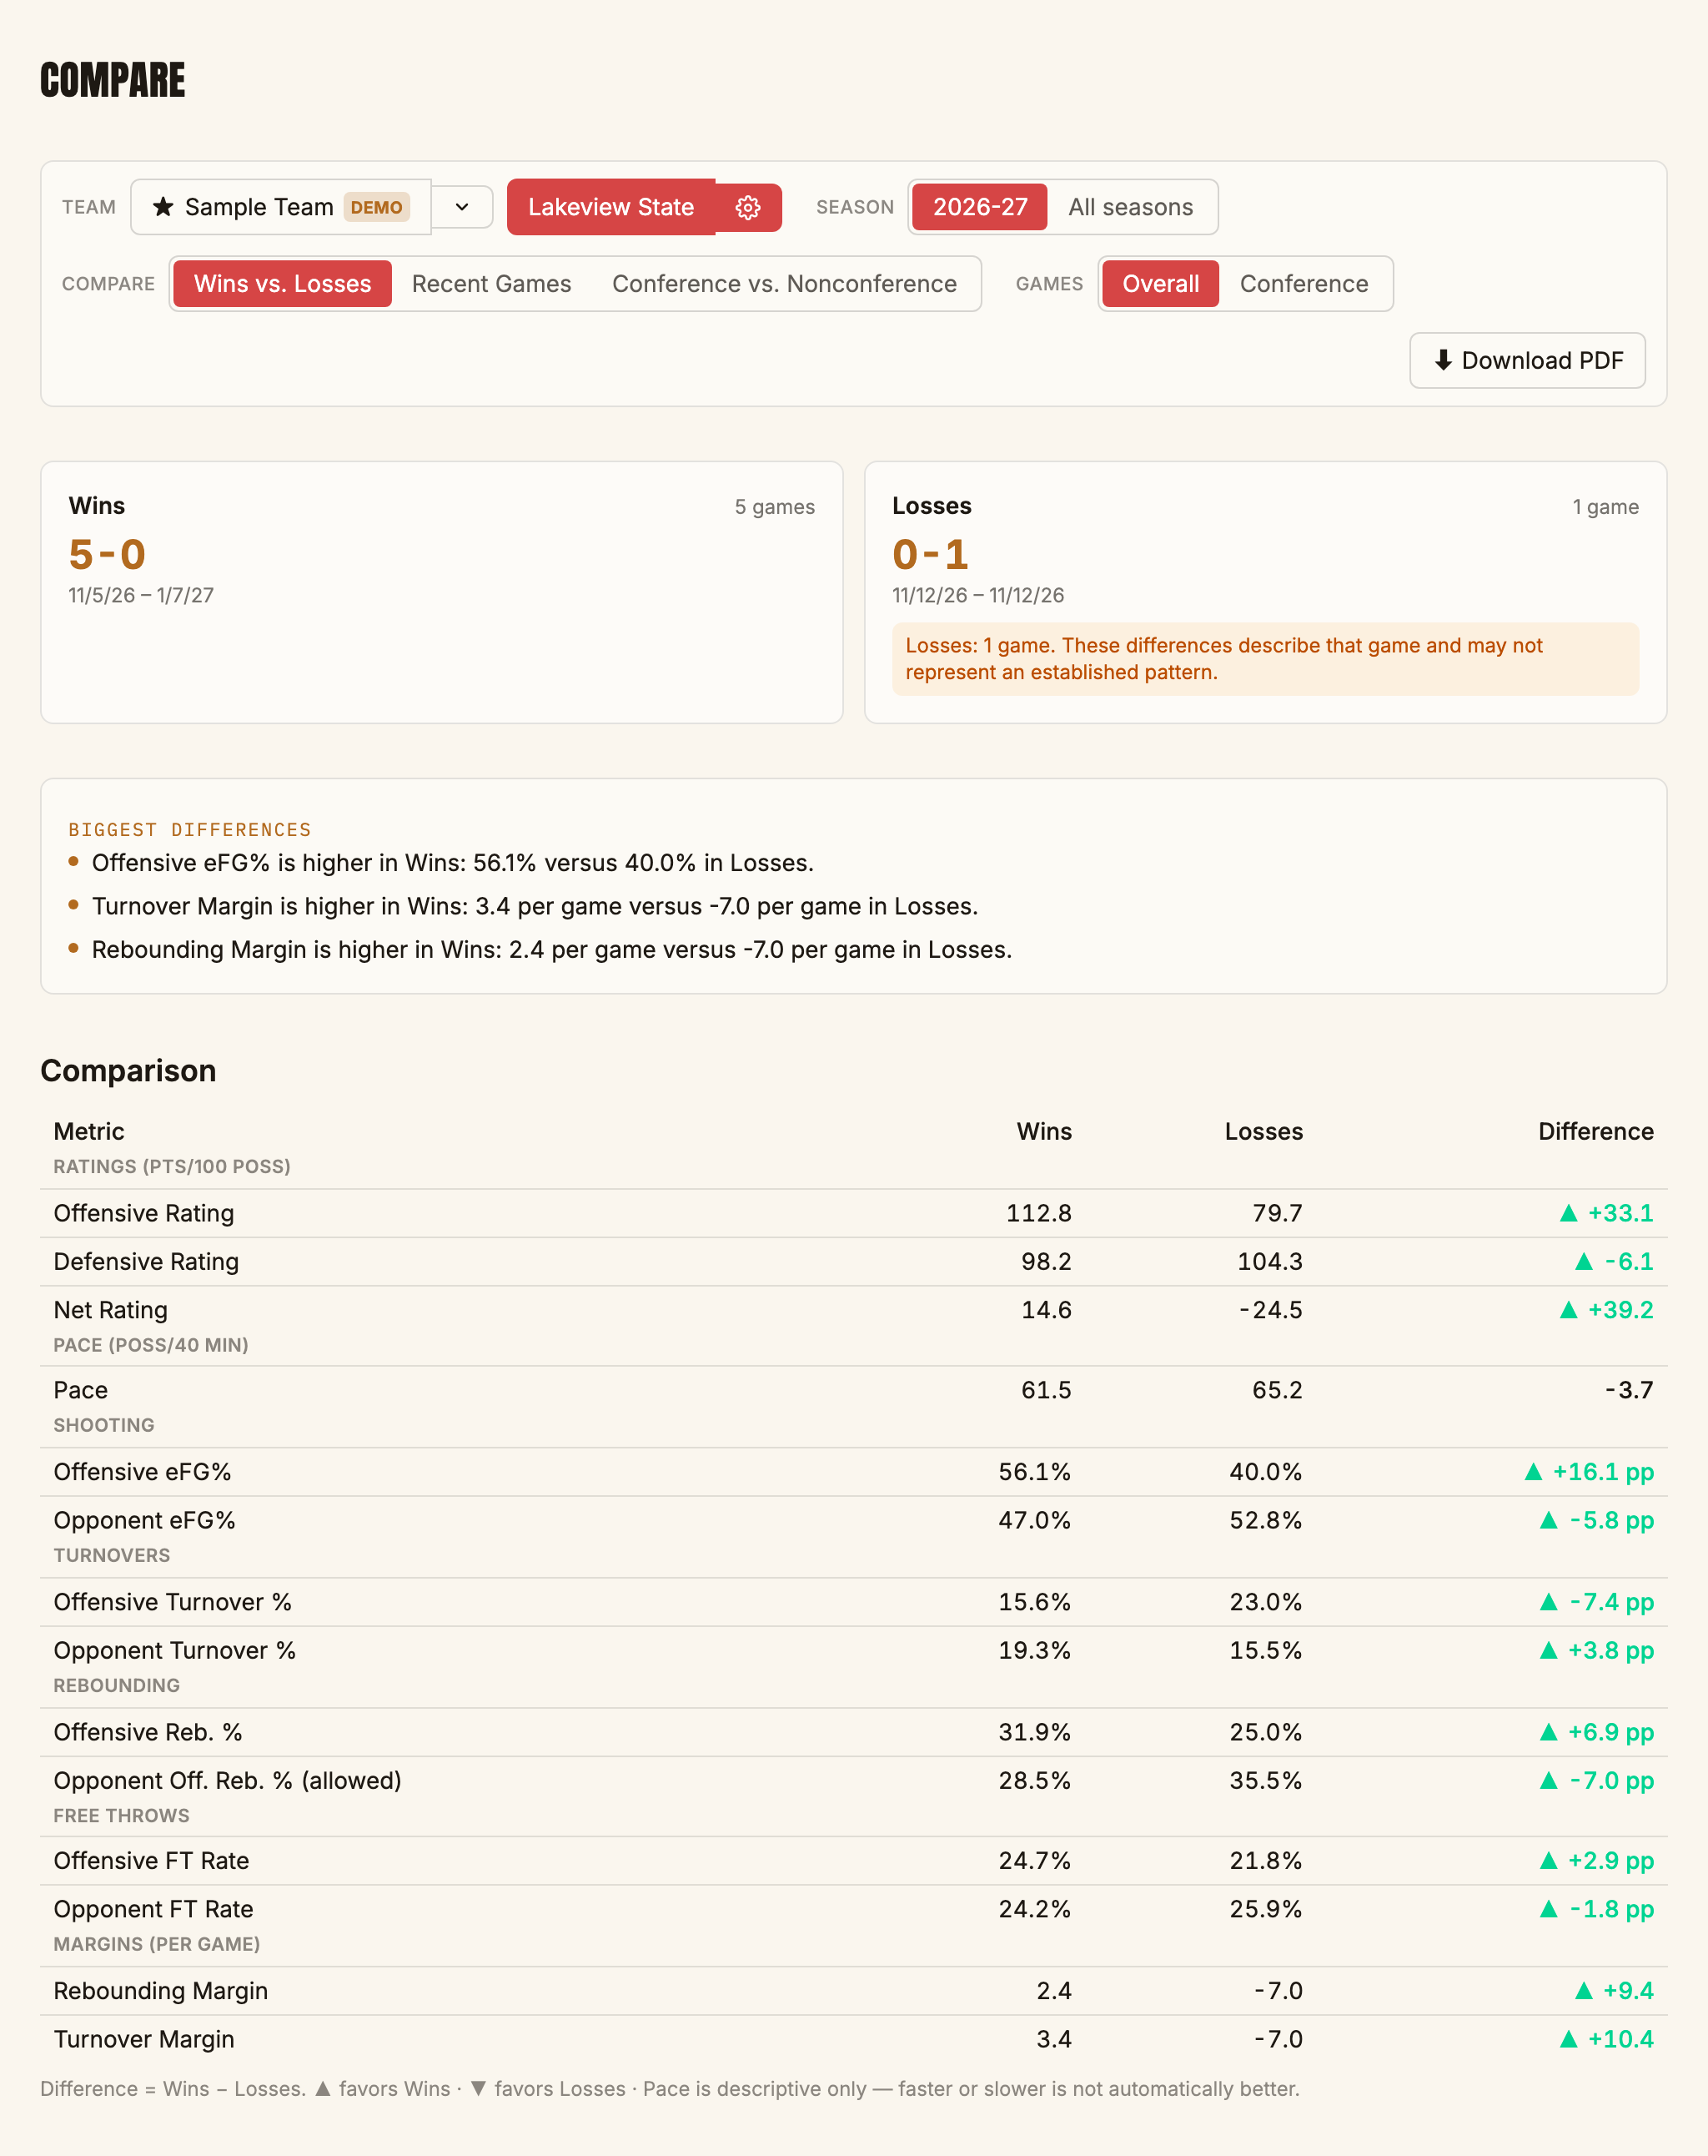Click the Offensive Rating +33.1 difference
1708x2156 pixels.
[1606, 1213]
